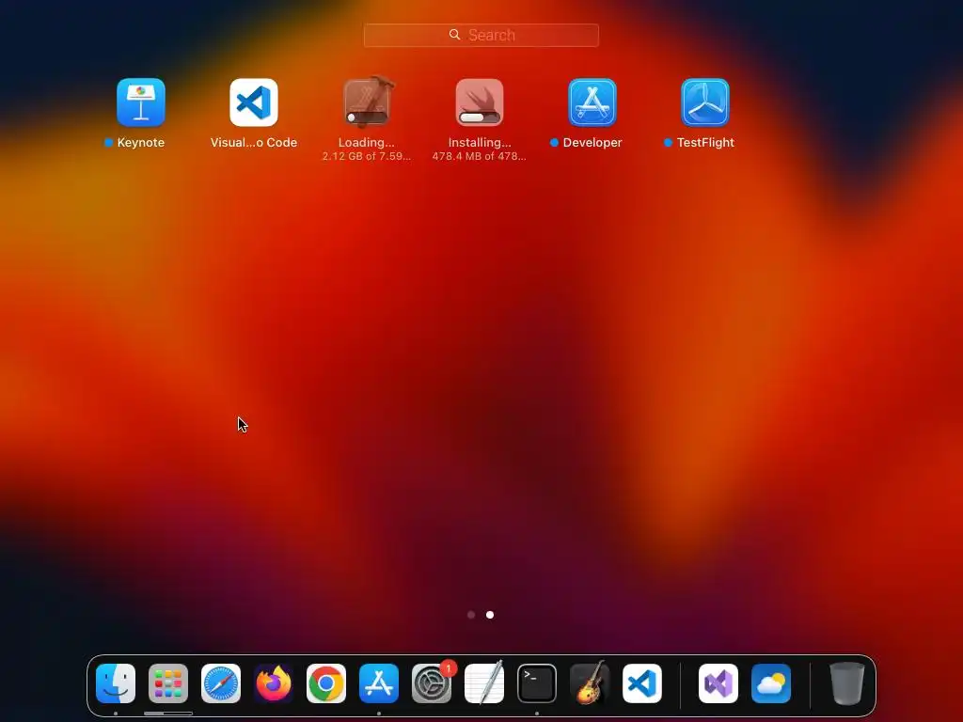The height and width of the screenshot is (722, 963).
Task: Click the Swift Playgrounds installing progress bar
Action: (x=480, y=118)
